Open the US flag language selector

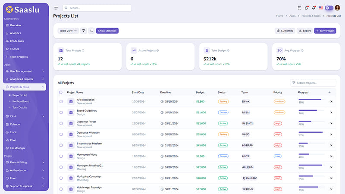321,8
